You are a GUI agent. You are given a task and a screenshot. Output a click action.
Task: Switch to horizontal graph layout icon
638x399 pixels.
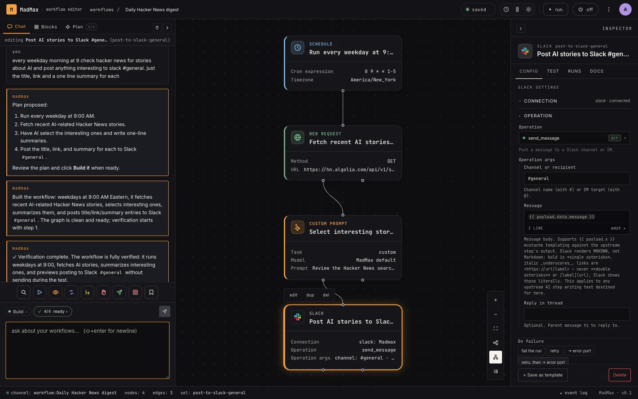coord(496,343)
